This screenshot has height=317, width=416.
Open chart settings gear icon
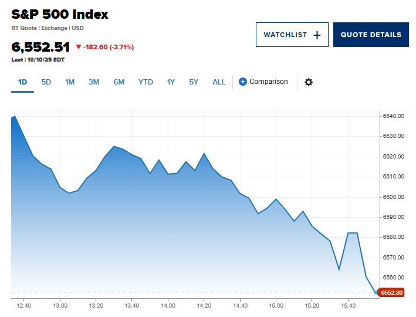coord(308,82)
